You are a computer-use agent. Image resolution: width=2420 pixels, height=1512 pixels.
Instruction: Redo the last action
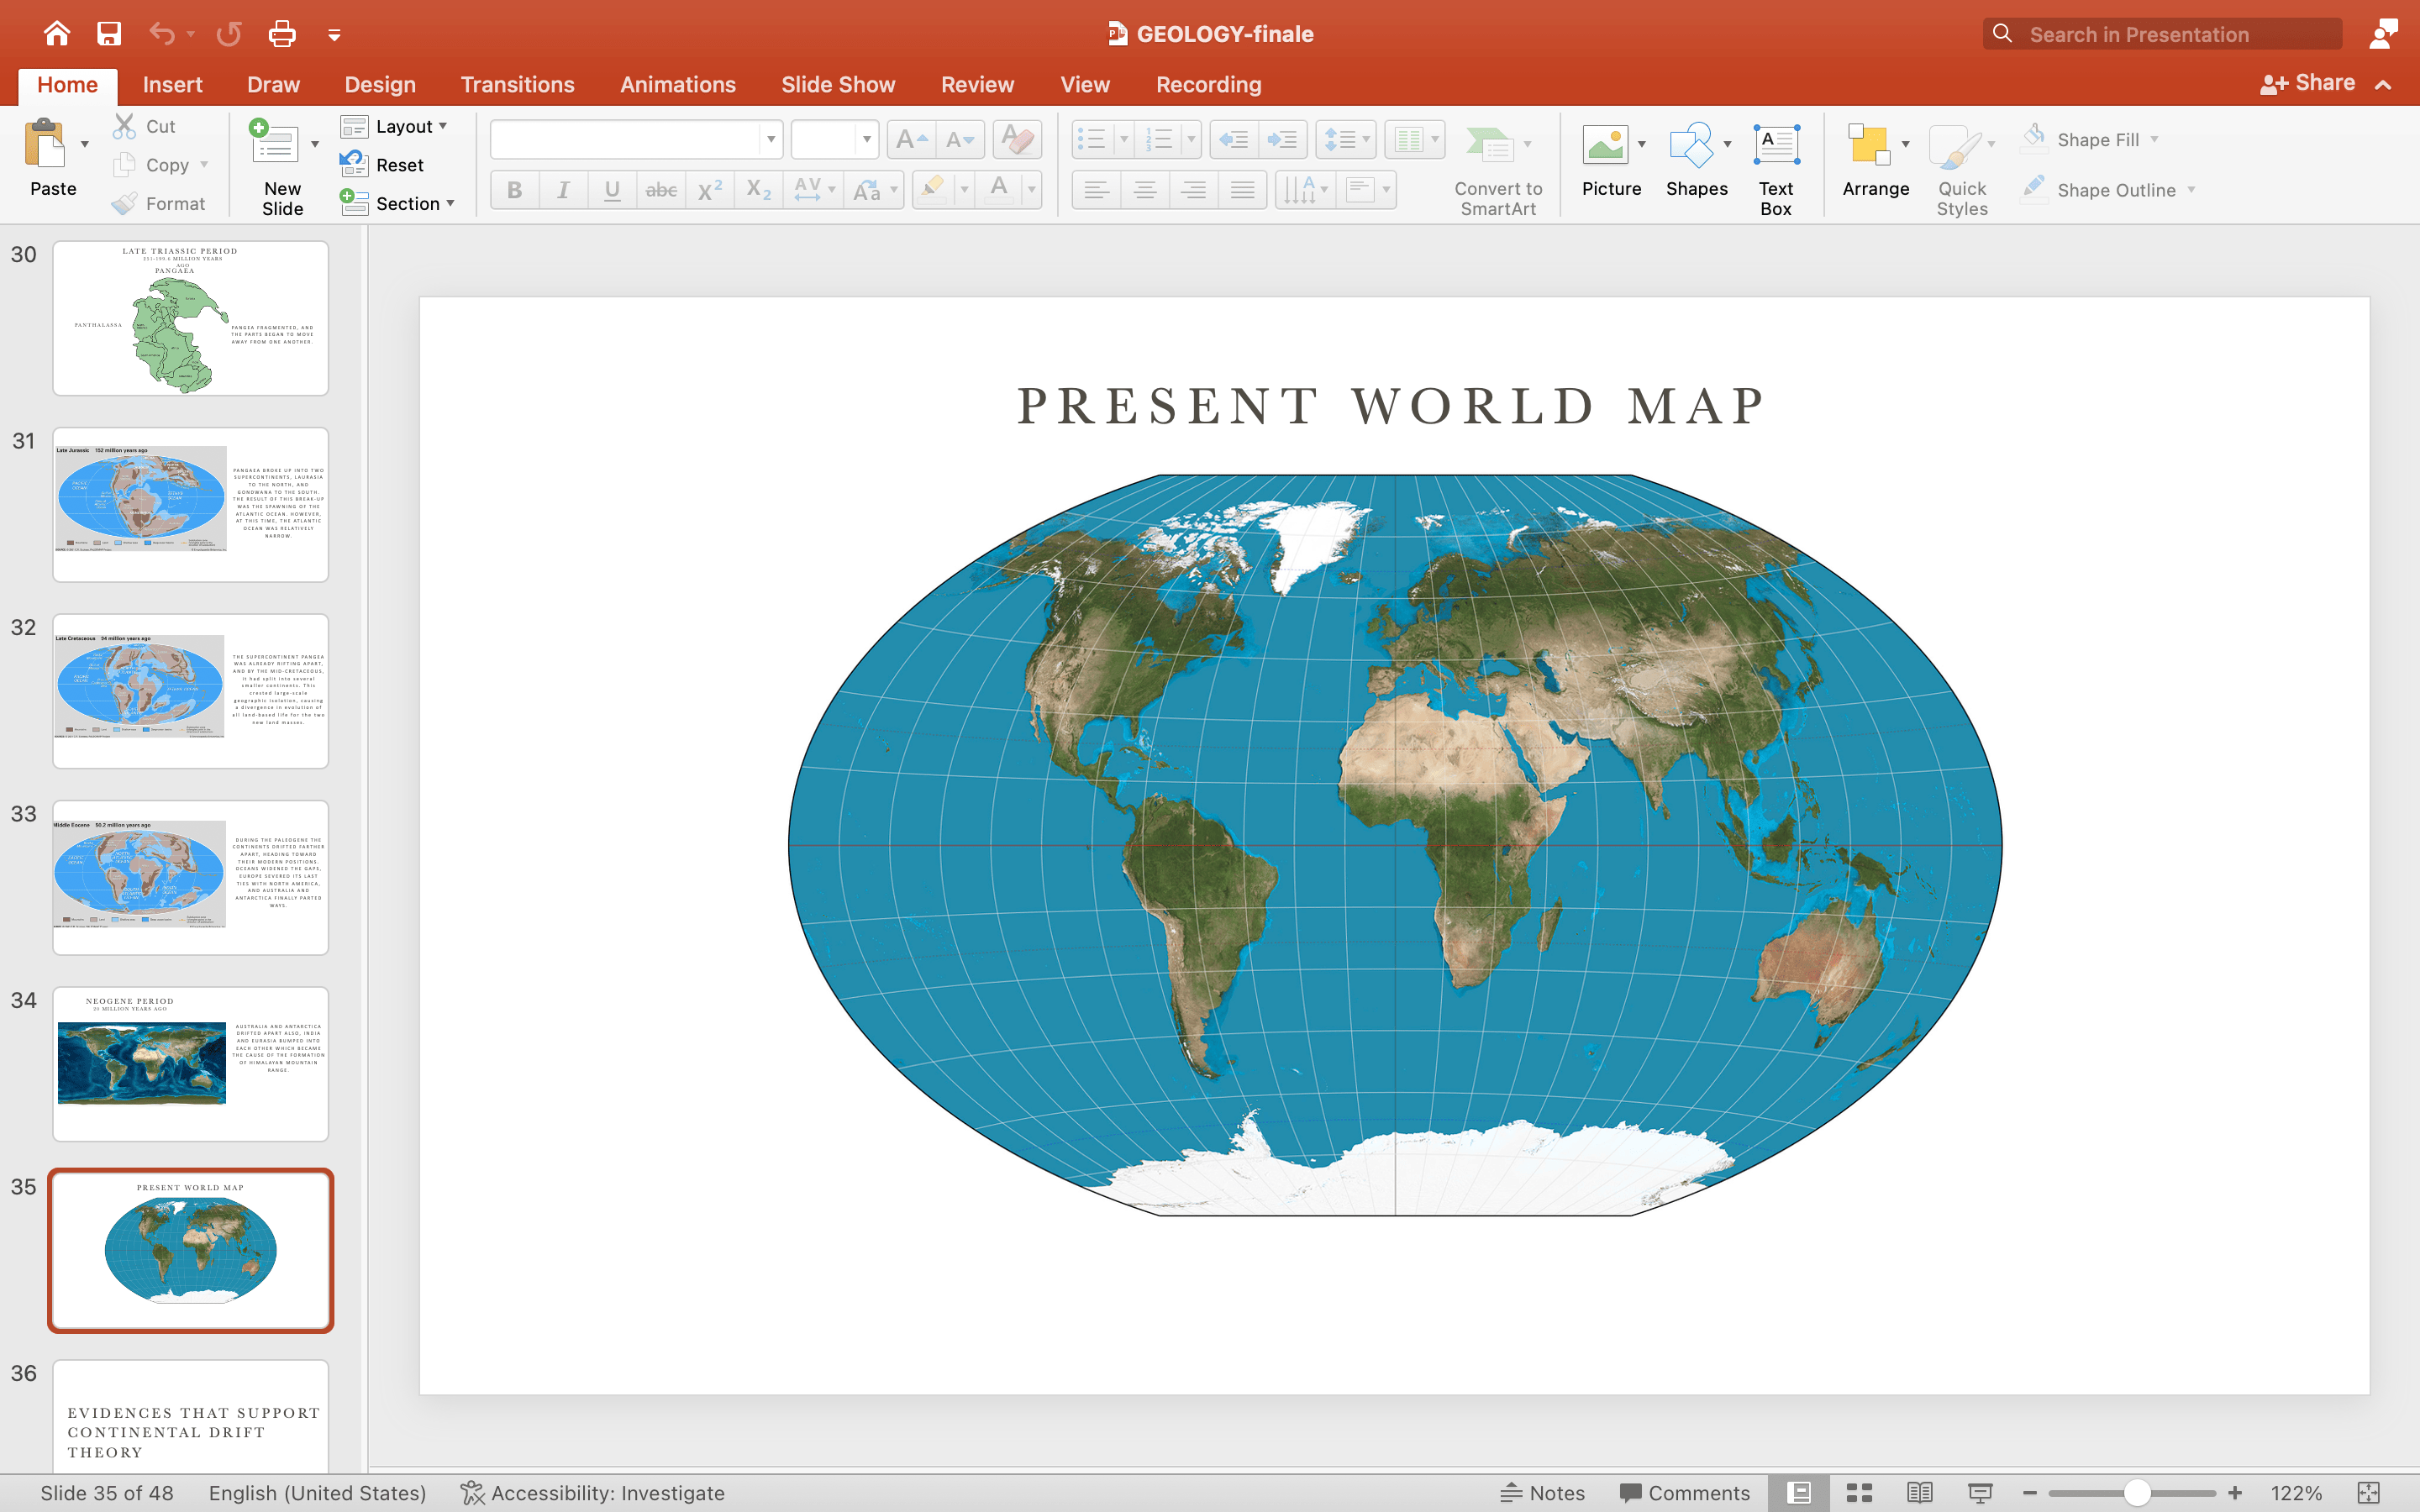click(229, 34)
